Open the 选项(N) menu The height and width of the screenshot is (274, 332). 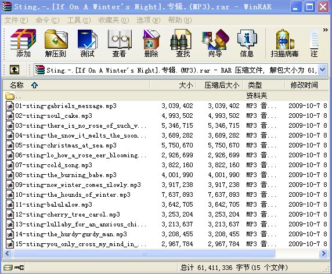point(149,20)
